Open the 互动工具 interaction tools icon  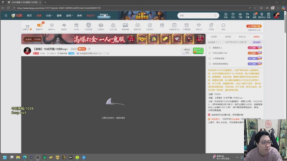coord(113,26)
